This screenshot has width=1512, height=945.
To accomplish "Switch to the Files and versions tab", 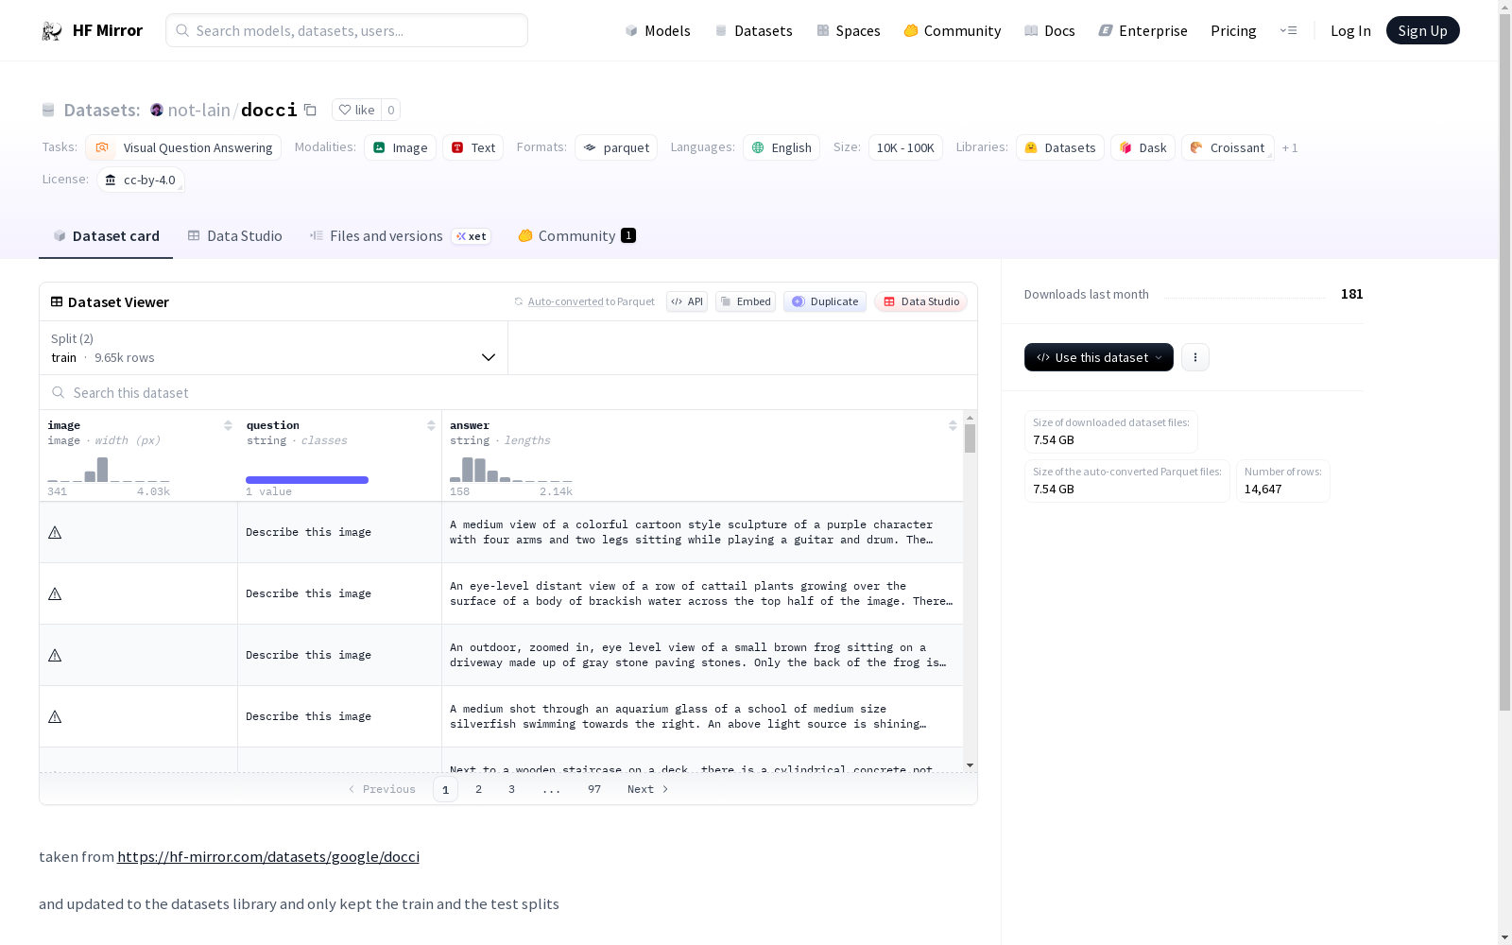I will point(400,236).
